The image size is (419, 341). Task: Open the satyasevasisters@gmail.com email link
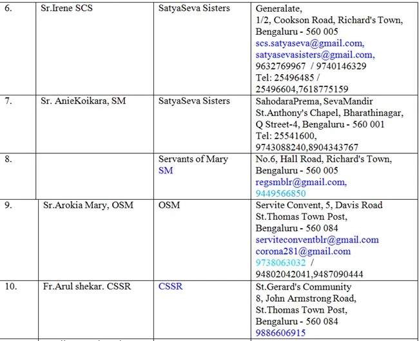pos(315,55)
